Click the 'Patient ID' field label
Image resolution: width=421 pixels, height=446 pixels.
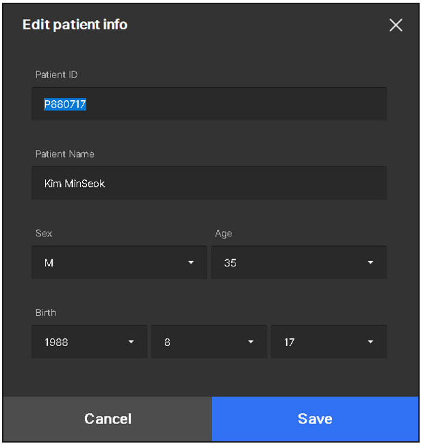point(56,75)
